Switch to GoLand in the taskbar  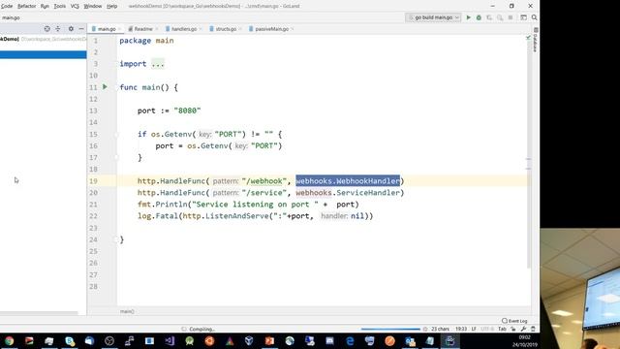[449, 340]
